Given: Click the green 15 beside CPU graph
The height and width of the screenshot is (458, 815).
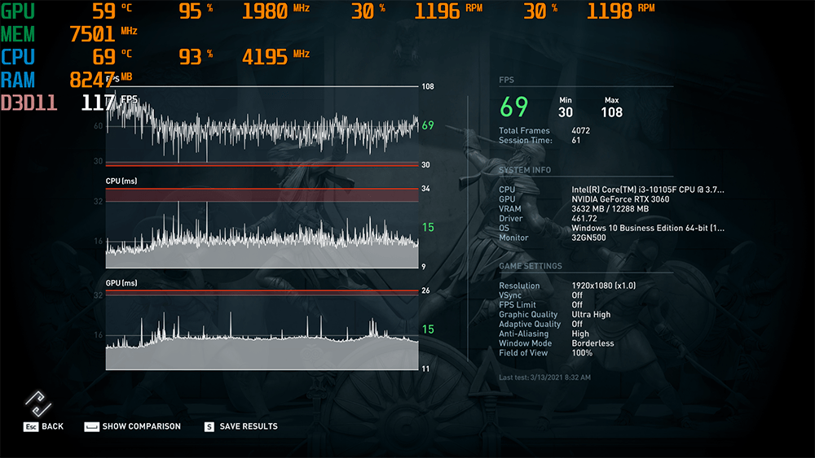Looking at the screenshot, I should [x=428, y=228].
